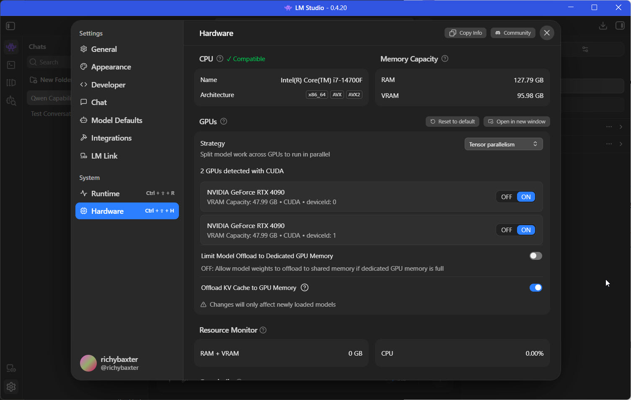Viewport: 631px width, 400px height.
Task: Open the LM Link icon at bottom-left
Action: click(11, 369)
